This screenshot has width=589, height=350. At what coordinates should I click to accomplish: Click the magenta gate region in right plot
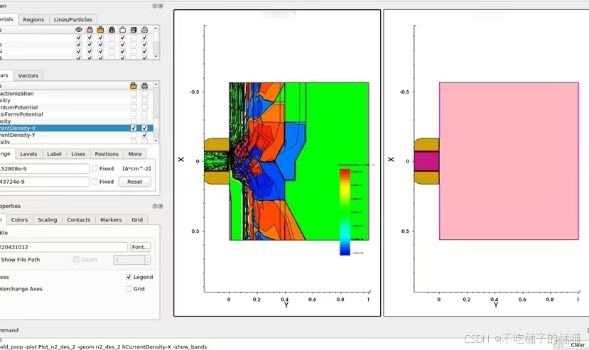pyautogui.click(x=426, y=161)
